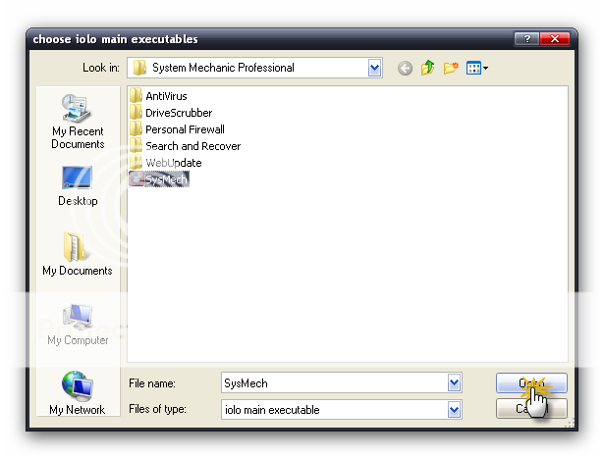Close the choose iolo main executables dialog
This screenshot has width=604, height=457.
(555, 39)
